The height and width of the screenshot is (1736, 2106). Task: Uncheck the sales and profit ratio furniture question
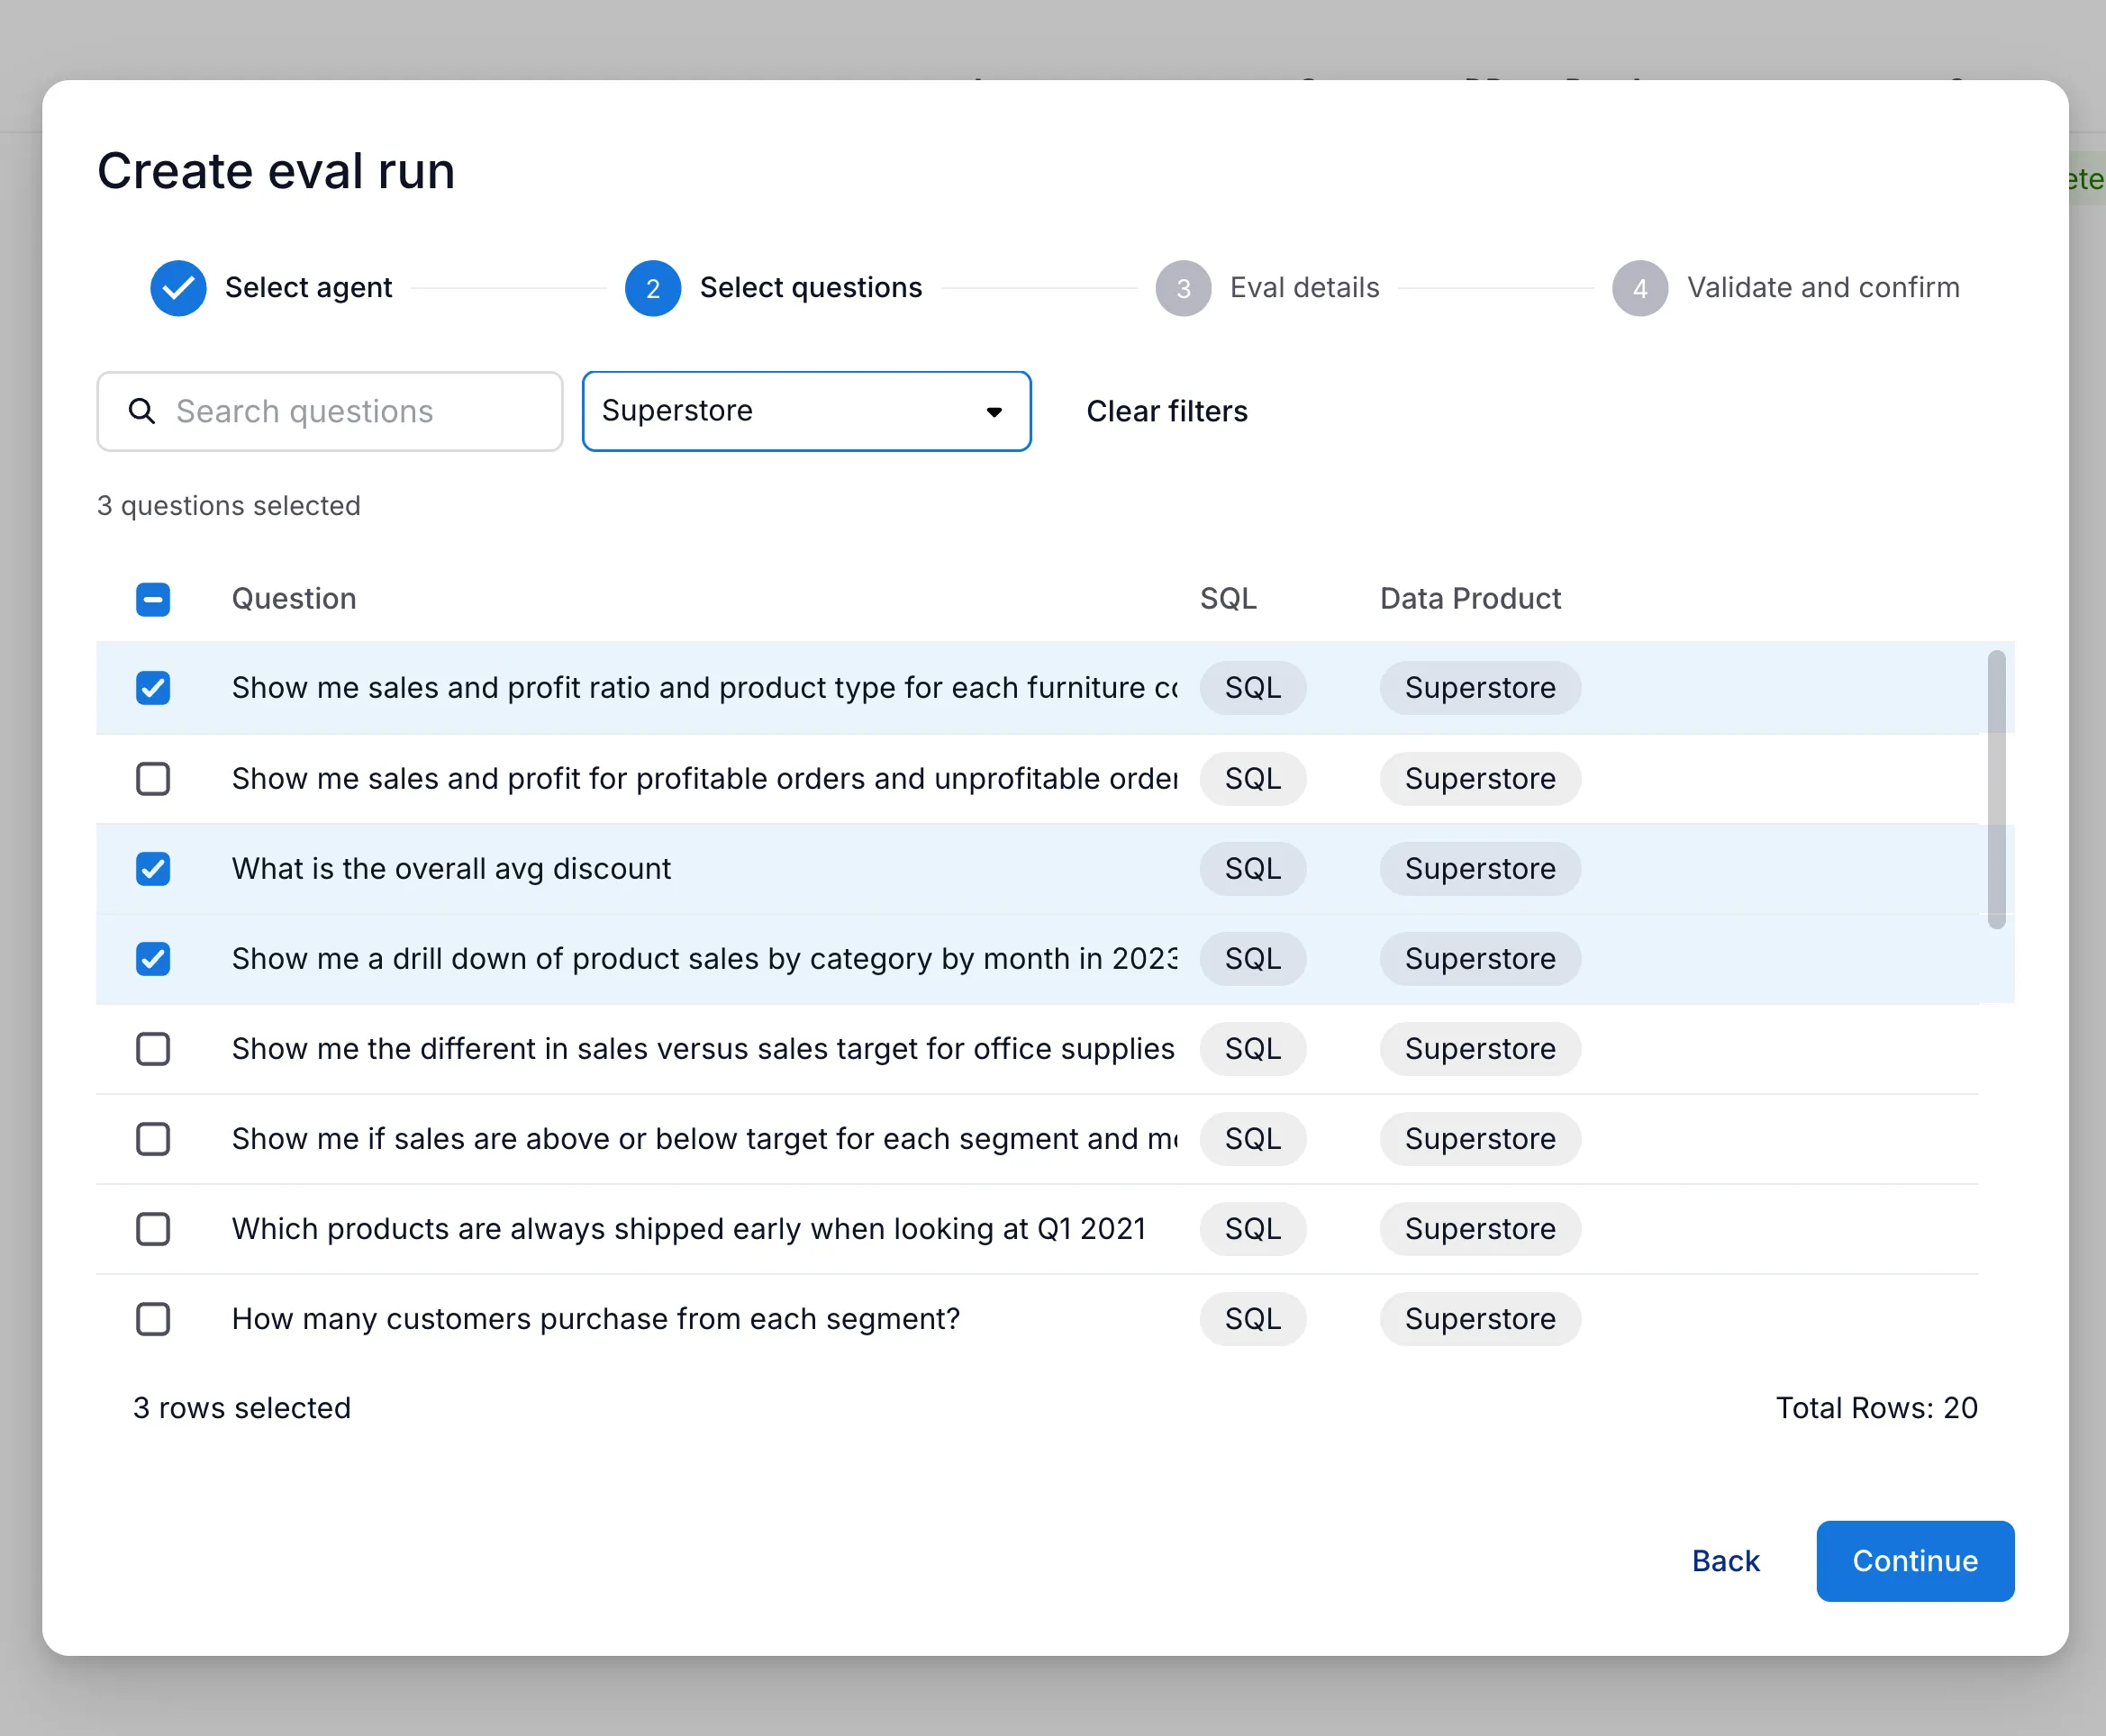point(152,688)
